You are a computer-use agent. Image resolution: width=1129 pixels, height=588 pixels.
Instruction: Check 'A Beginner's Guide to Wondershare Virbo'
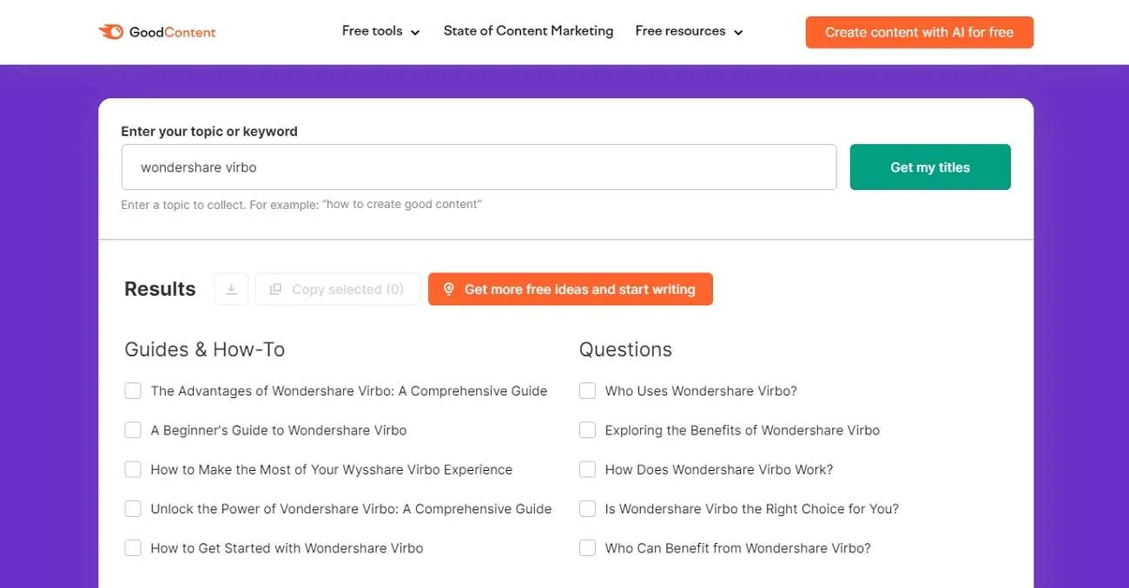tap(133, 430)
